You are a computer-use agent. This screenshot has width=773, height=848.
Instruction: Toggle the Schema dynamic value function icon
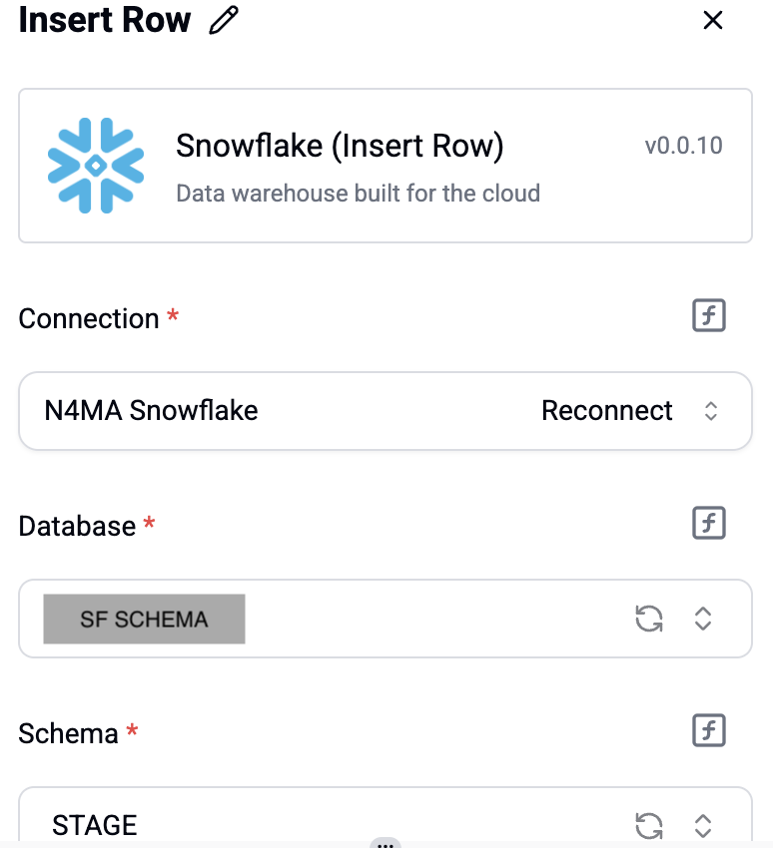coord(709,730)
